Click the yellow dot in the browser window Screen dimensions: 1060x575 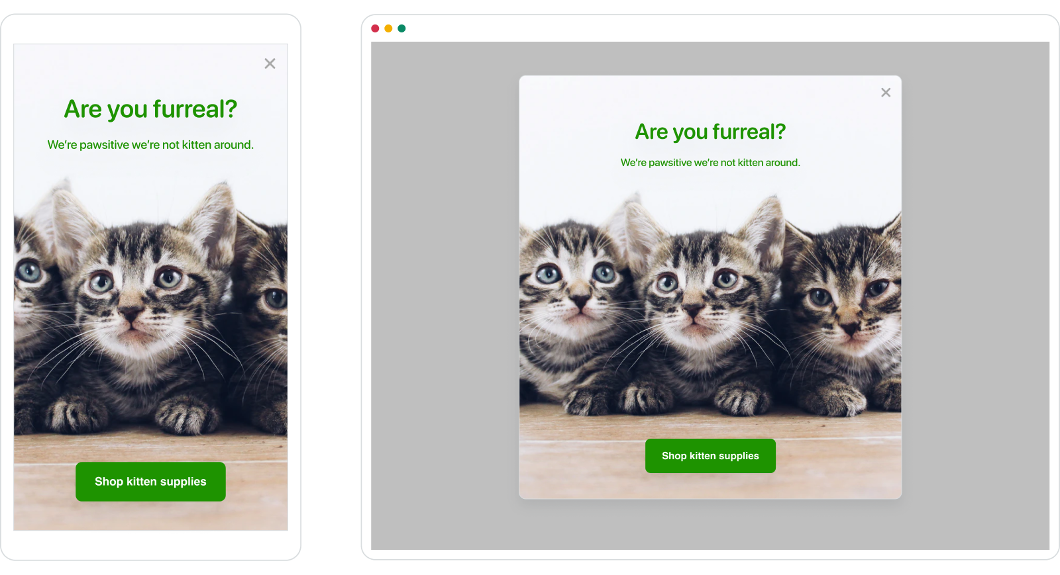point(388,28)
